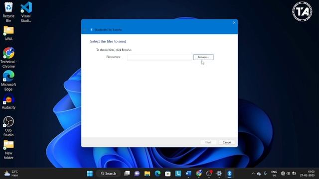Select the New folder desktop icon
The width and height of the screenshot is (319, 179).
coord(8,150)
